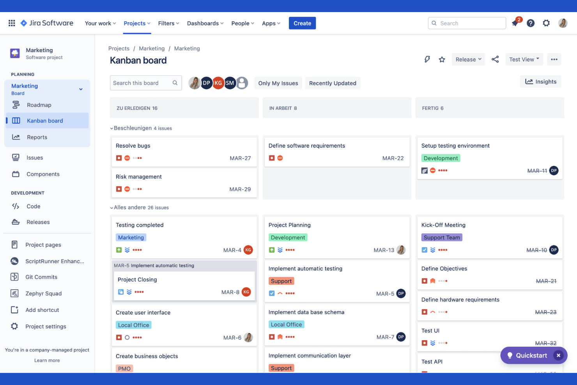Open board sharing via the share icon
This screenshot has height=385, width=577.
point(495,59)
